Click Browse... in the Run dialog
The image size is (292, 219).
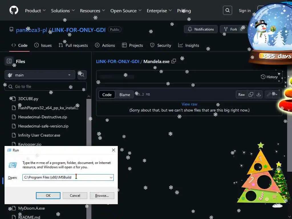pos(102,196)
